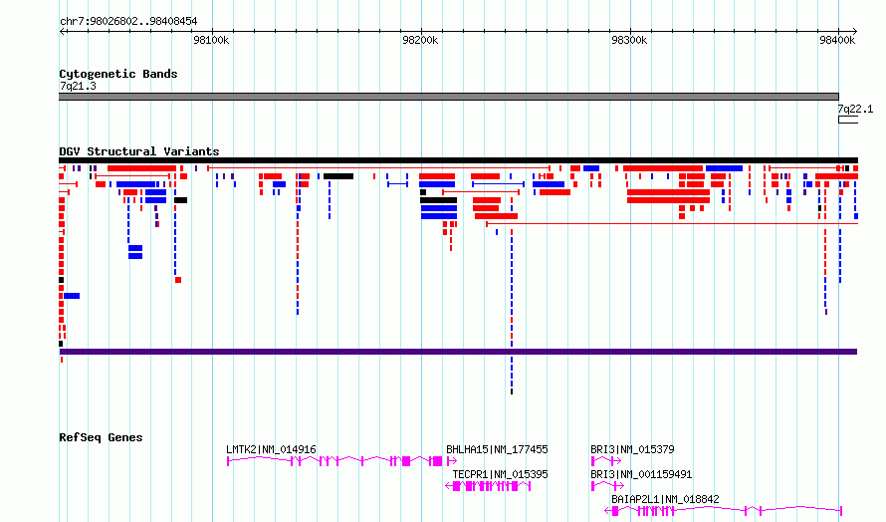Click the small 7q22.1 band box

[847, 120]
